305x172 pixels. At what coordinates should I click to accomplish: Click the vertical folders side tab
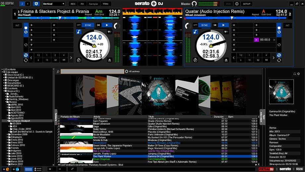pos(56,117)
